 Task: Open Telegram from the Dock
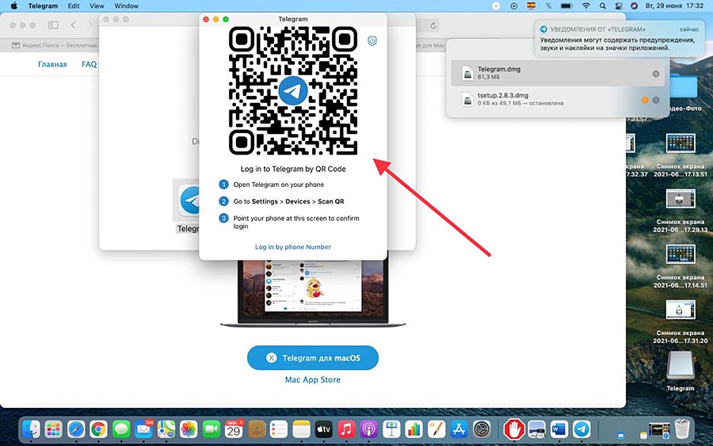pos(581,429)
